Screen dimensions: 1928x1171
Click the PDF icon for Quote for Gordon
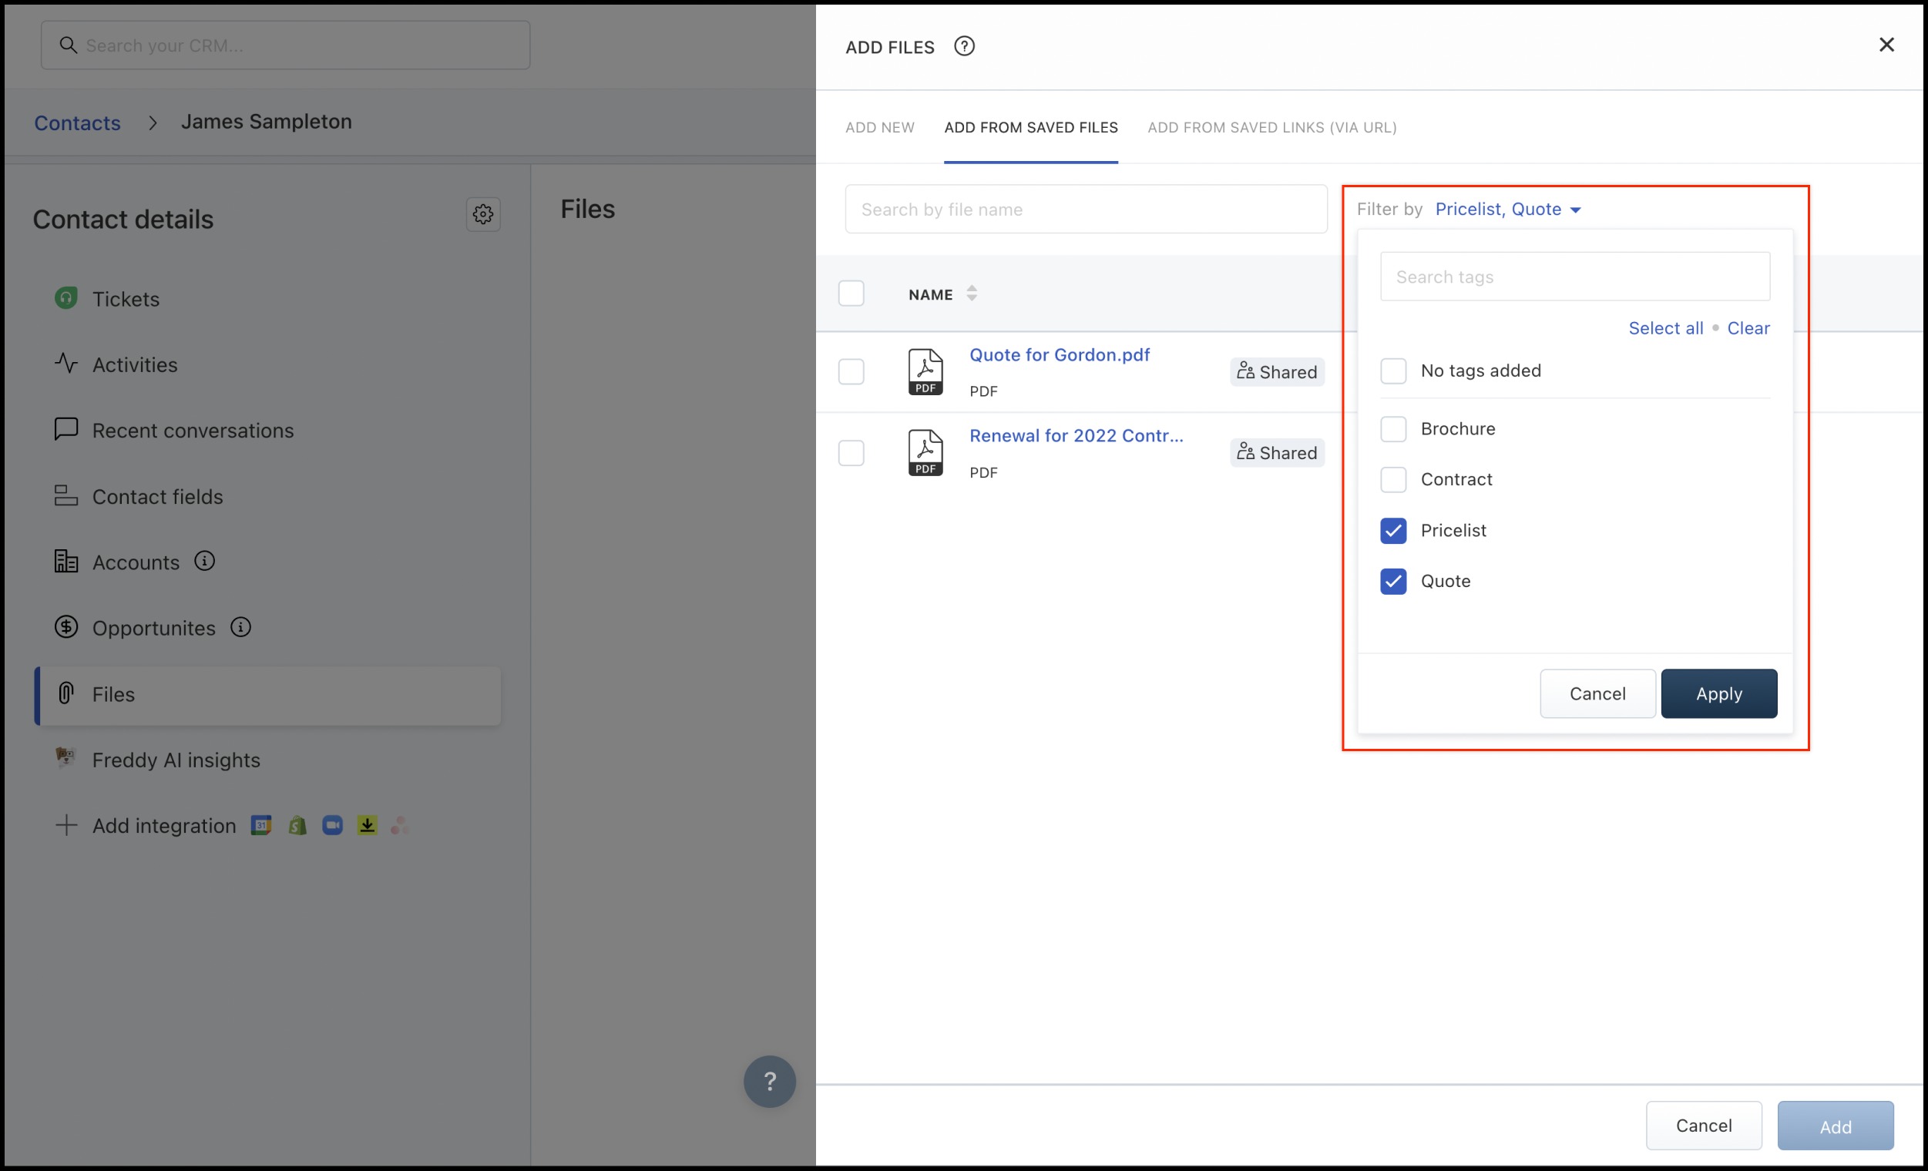[x=925, y=371]
